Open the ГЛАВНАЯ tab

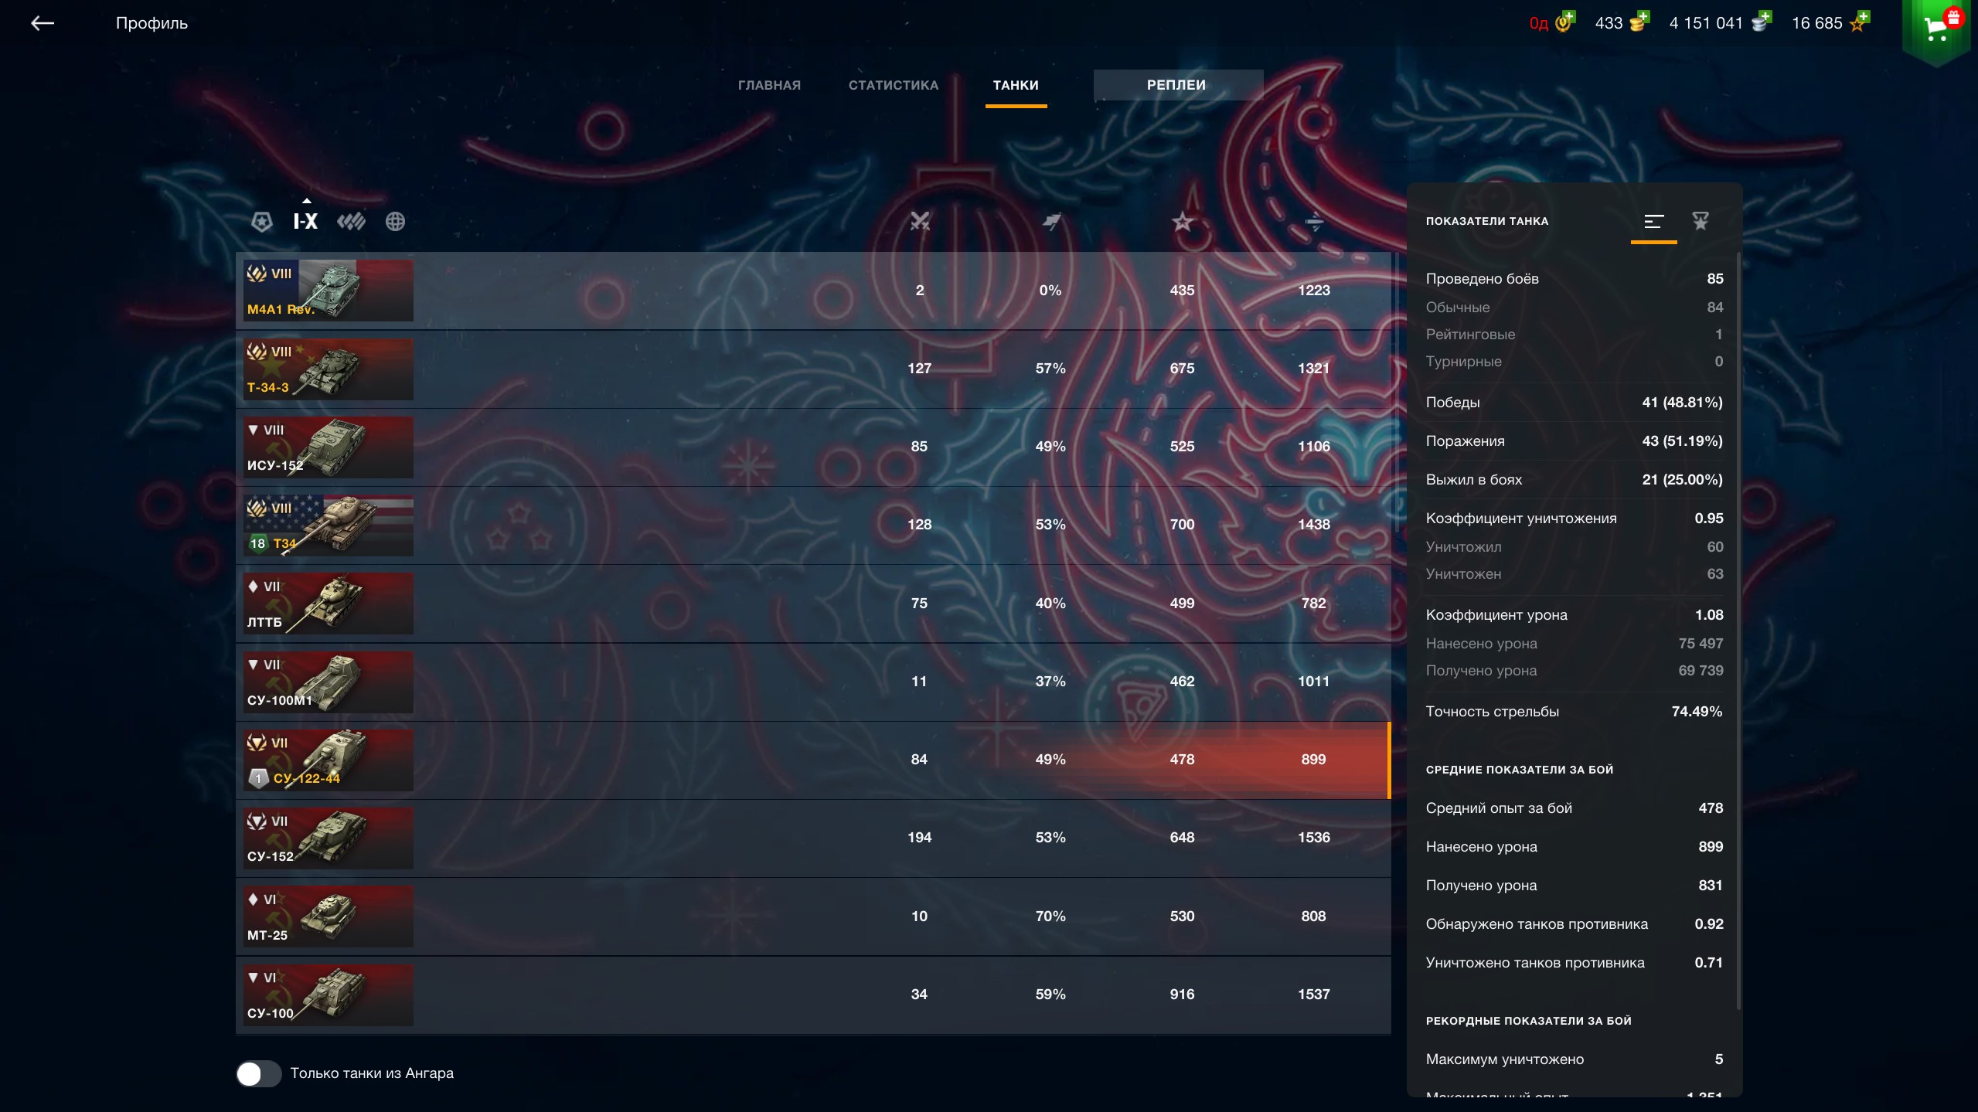[x=769, y=85]
